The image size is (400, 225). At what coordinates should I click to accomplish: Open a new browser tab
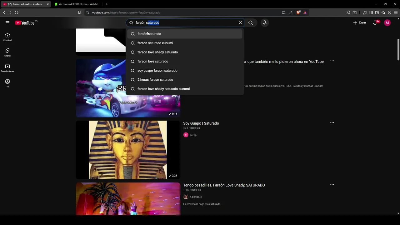click(x=107, y=4)
